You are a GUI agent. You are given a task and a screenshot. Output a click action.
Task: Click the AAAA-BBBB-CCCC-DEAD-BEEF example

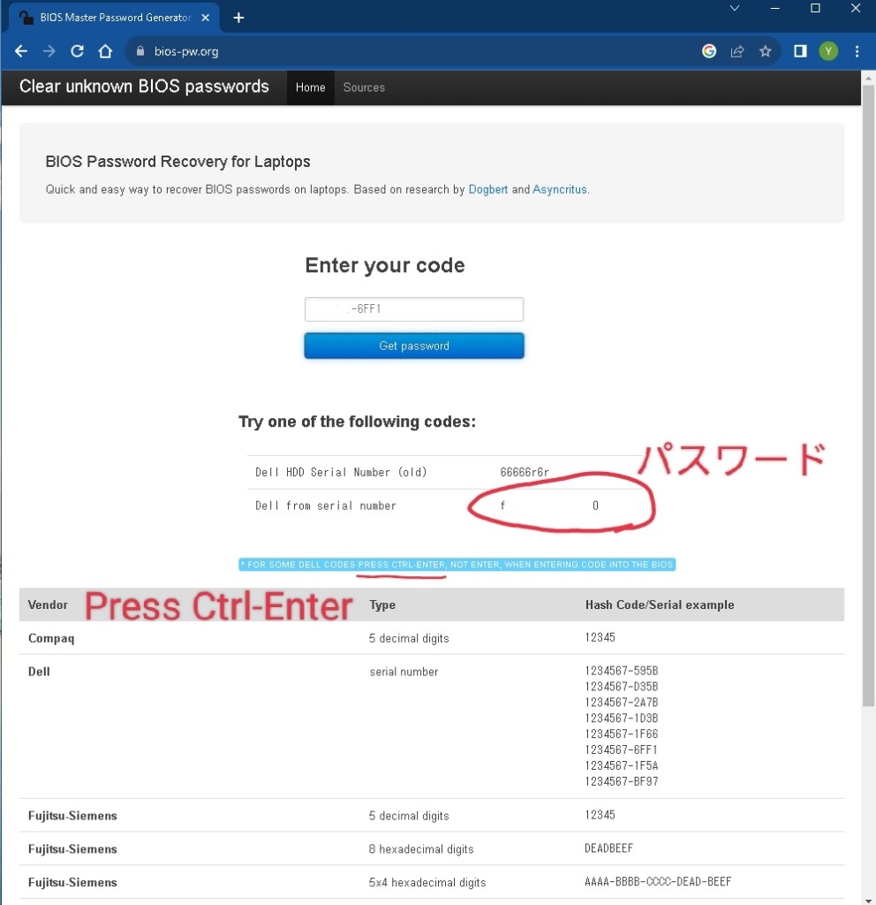[658, 882]
